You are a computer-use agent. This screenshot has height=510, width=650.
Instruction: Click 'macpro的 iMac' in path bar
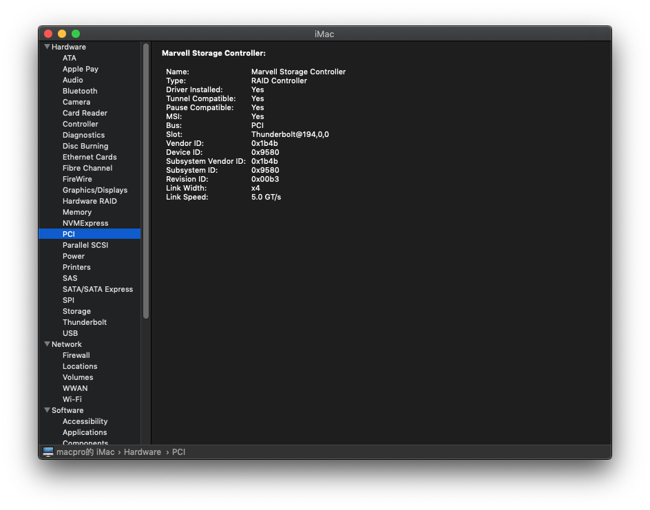click(x=85, y=452)
